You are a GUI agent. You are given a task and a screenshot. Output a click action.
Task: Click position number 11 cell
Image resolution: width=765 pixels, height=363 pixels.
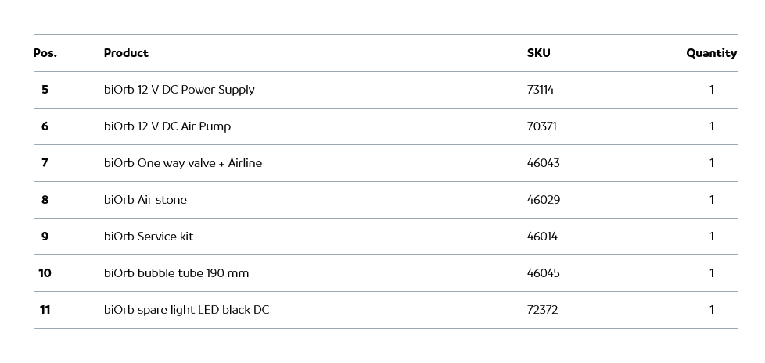[x=45, y=310]
